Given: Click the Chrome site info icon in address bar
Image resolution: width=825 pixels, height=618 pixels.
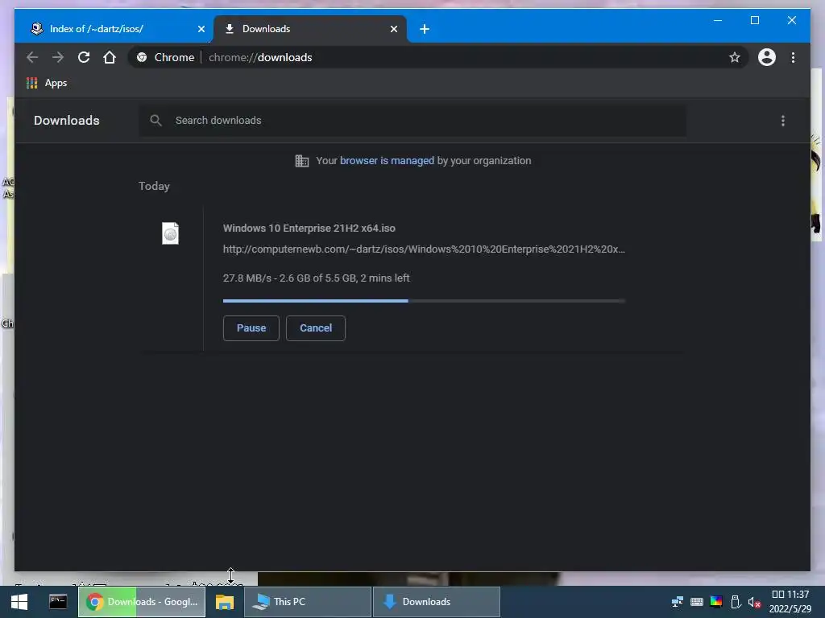Looking at the screenshot, I should (x=142, y=57).
